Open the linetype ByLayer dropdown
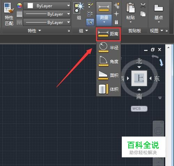 tap(47, 23)
